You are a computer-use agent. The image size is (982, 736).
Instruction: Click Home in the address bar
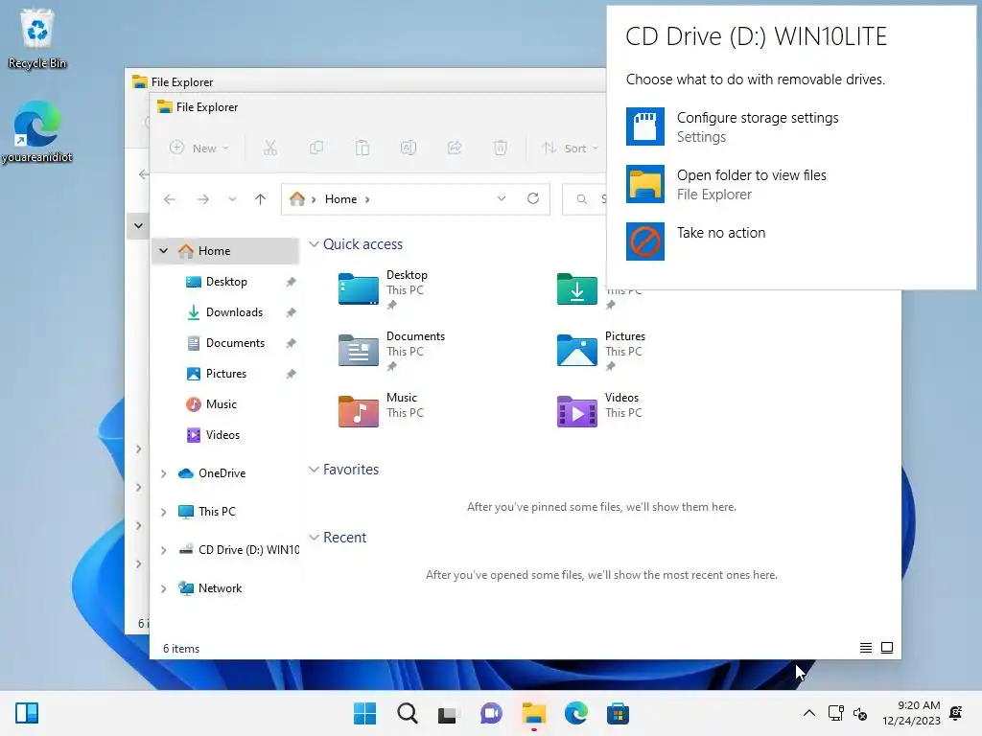340,199
